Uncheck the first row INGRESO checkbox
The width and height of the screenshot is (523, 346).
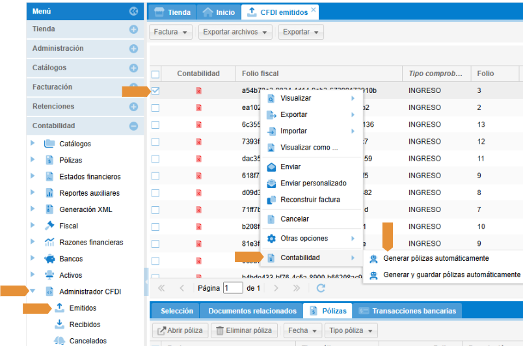click(x=155, y=90)
